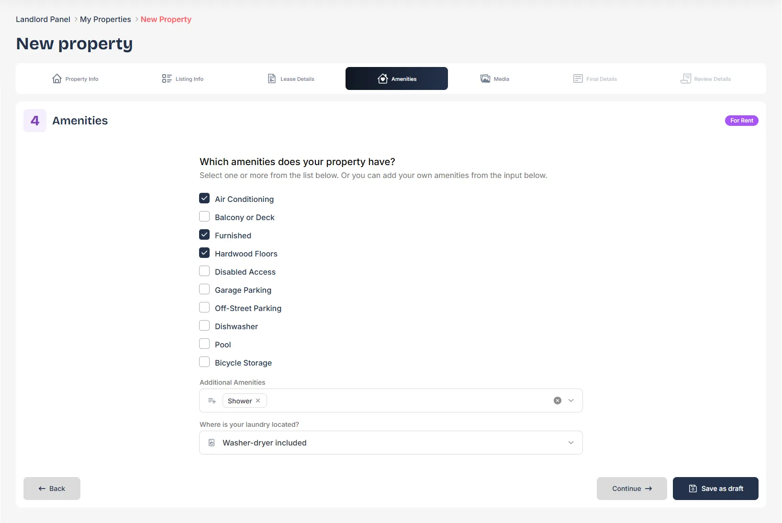782x523 pixels.
Task: Uncheck the Furnished checkbox
Action: tap(204, 234)
